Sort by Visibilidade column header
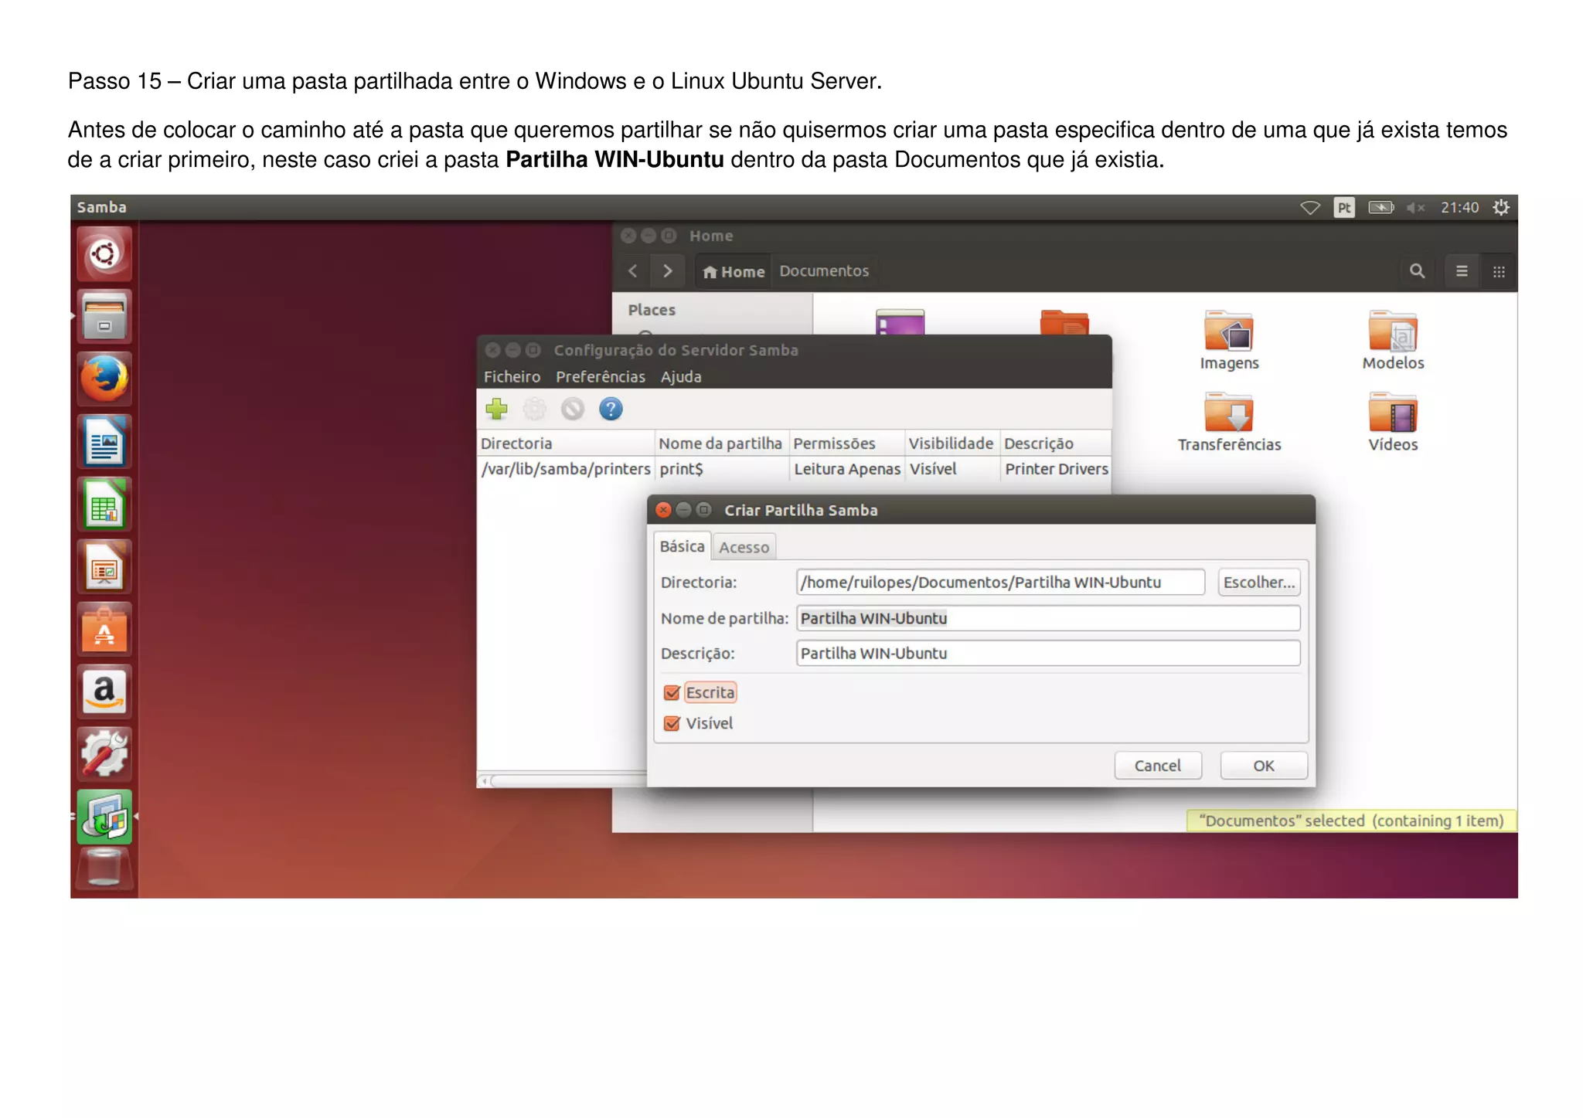Screen dimensions: 1583x1118 coord(952,443)
